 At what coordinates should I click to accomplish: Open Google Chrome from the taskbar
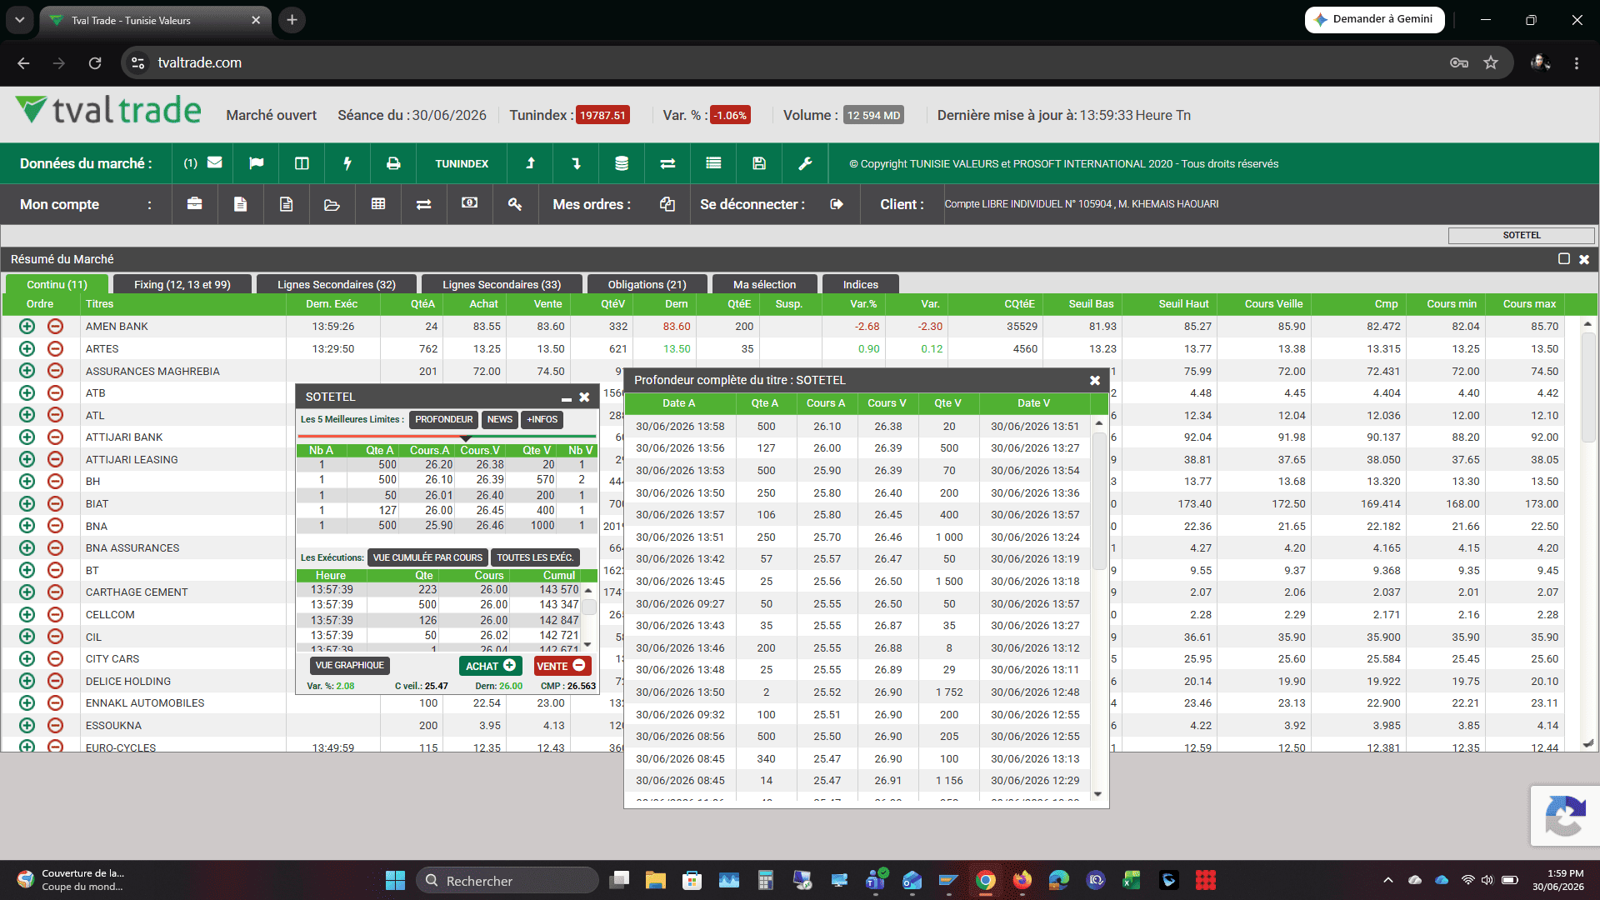(986, 880)
